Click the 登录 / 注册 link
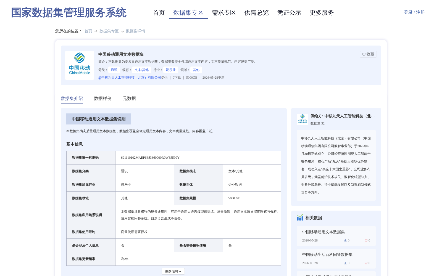 click(414, 12)
